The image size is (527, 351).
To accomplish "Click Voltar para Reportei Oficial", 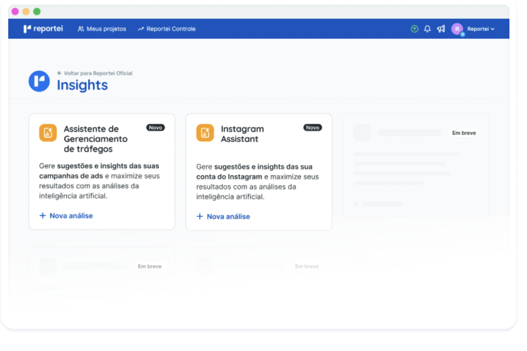I will point(95,73).
